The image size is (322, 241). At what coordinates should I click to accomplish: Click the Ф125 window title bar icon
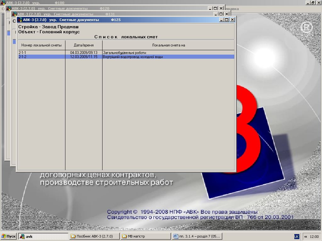[20, 20]
